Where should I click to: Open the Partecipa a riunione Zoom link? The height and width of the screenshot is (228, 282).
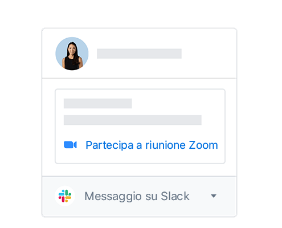(x=152, y=145)
